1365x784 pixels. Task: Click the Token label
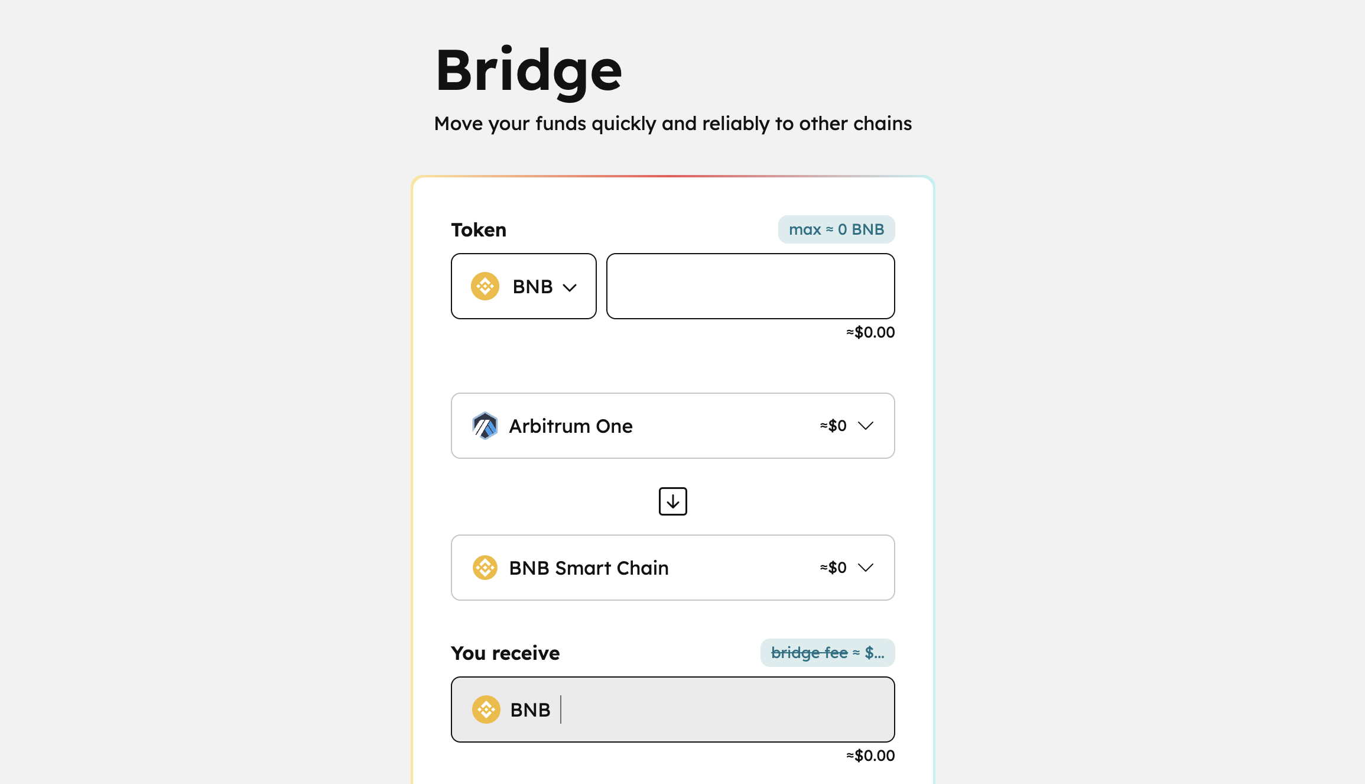tap(479, 230)
